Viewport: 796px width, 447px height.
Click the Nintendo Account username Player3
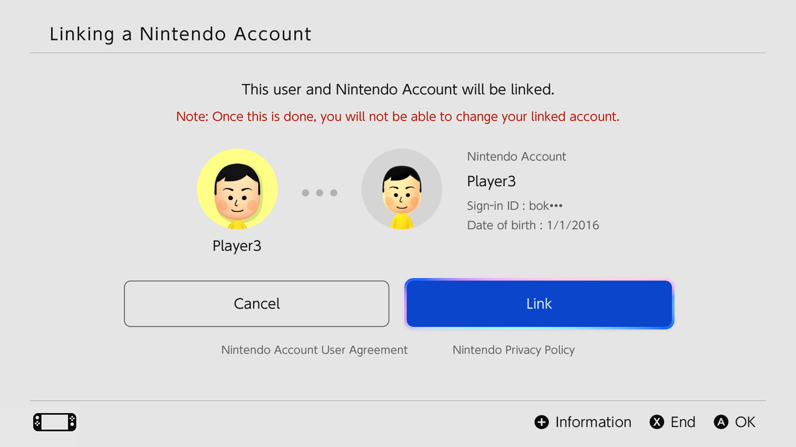click(x=491, y=181)
